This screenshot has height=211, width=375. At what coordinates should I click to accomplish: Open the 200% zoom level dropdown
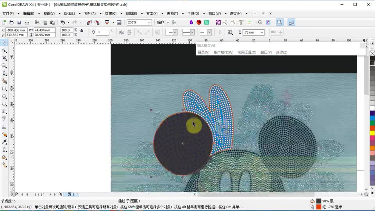tap(149, 23)
